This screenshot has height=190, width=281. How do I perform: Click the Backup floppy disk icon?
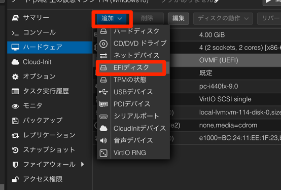[x=15, y=121]
